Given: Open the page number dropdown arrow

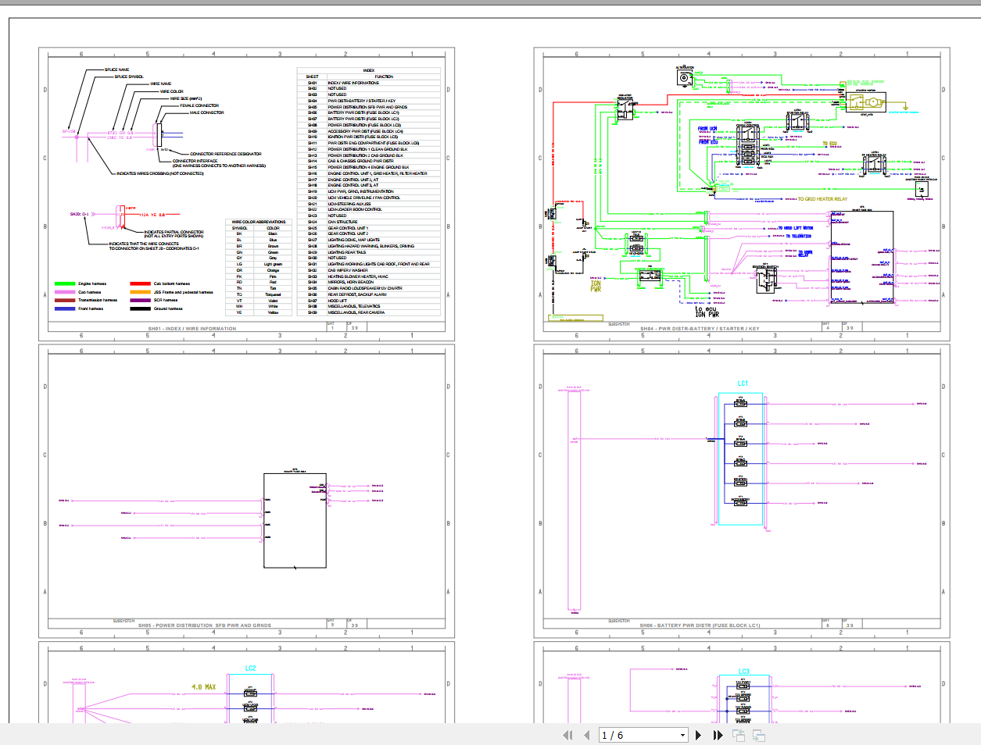Looking at the screenshot, I should point(682,735).
